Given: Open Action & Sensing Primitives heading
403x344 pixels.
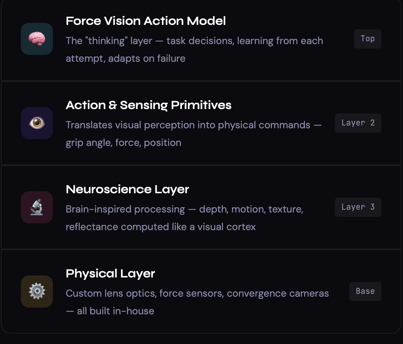Looking at the screenshot, I should (148, 105).
